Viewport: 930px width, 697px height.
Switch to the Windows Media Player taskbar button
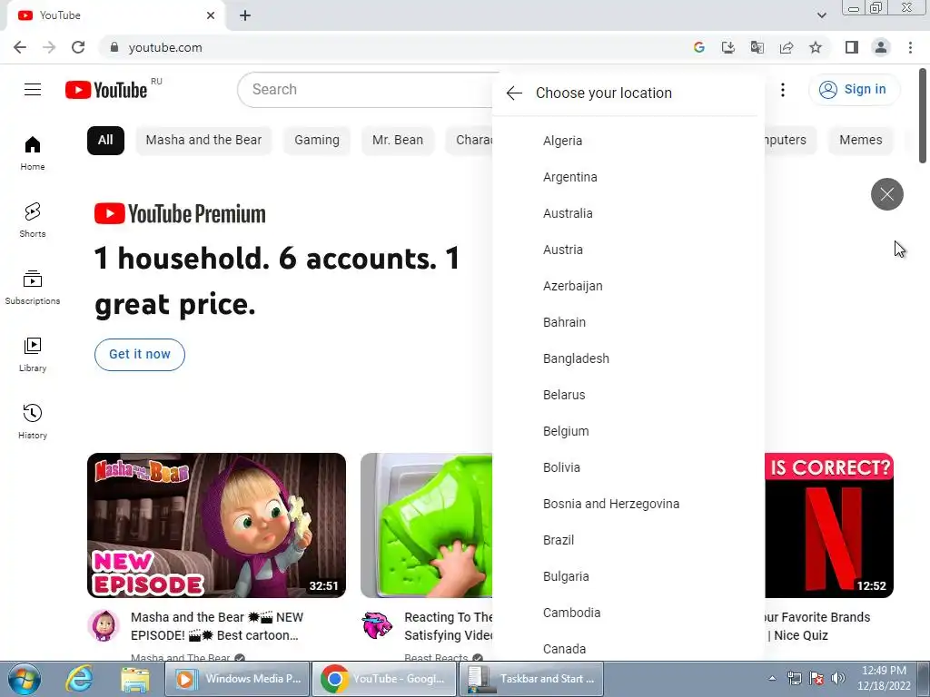237,679
